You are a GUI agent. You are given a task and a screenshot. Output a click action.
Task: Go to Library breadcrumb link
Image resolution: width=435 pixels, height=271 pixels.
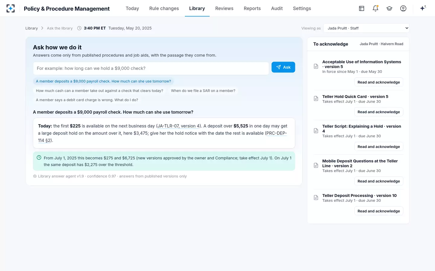point(31,28)
